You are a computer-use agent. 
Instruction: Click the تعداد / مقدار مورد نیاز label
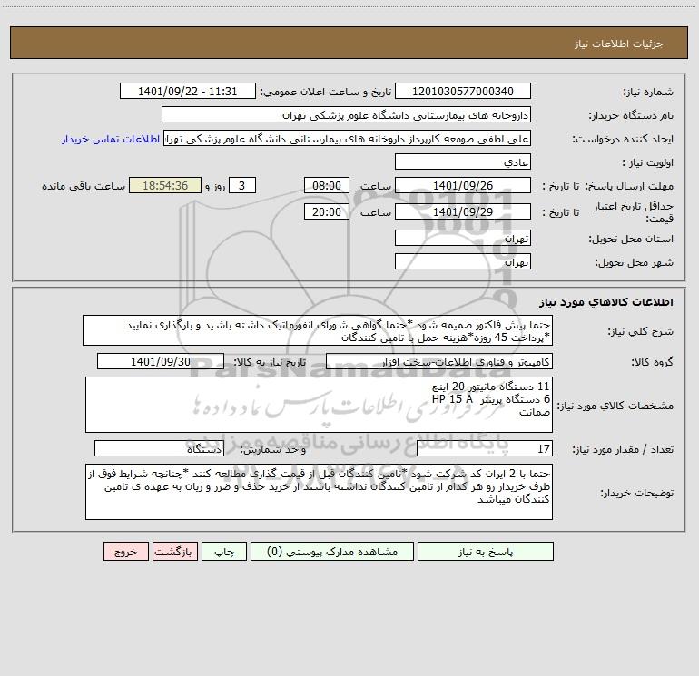[x=623, y=450]
